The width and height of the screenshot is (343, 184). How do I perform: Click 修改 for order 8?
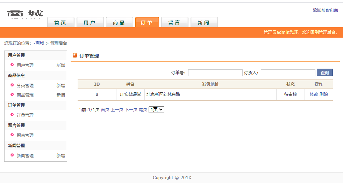(x=314, y=94)
